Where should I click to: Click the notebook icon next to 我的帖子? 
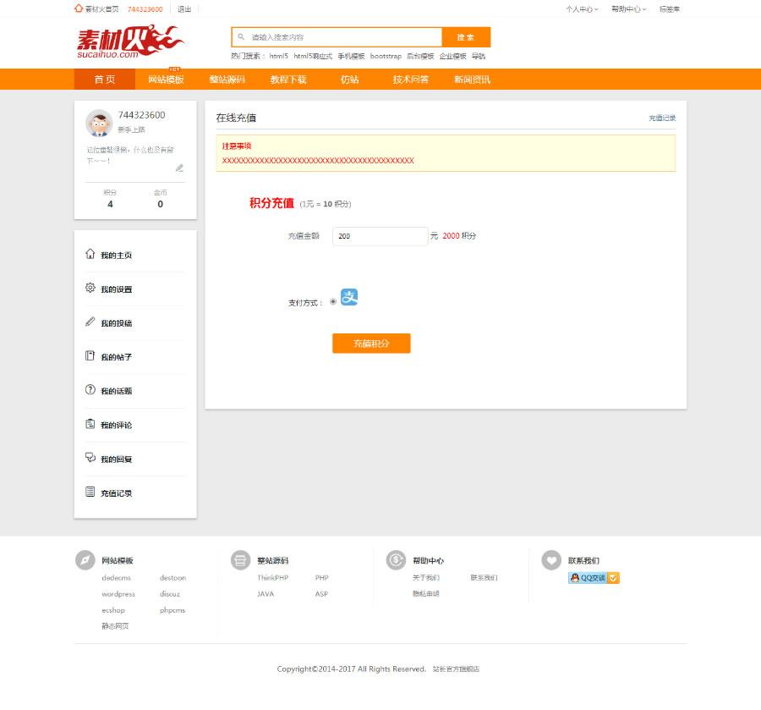coord(90,355)
